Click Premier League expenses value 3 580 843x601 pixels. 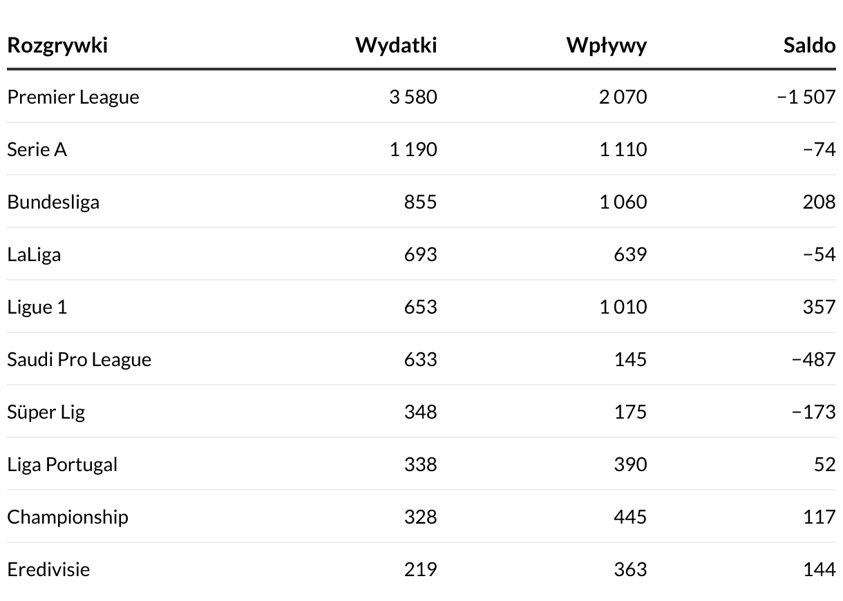tap(413, 97)
